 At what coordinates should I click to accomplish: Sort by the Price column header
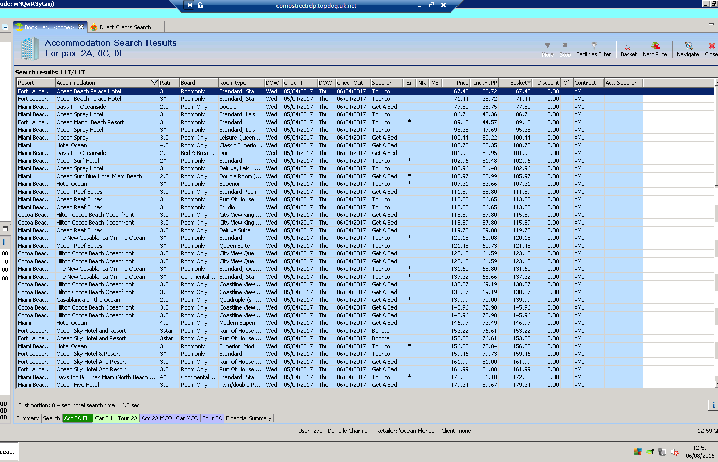tap(456, 82)
